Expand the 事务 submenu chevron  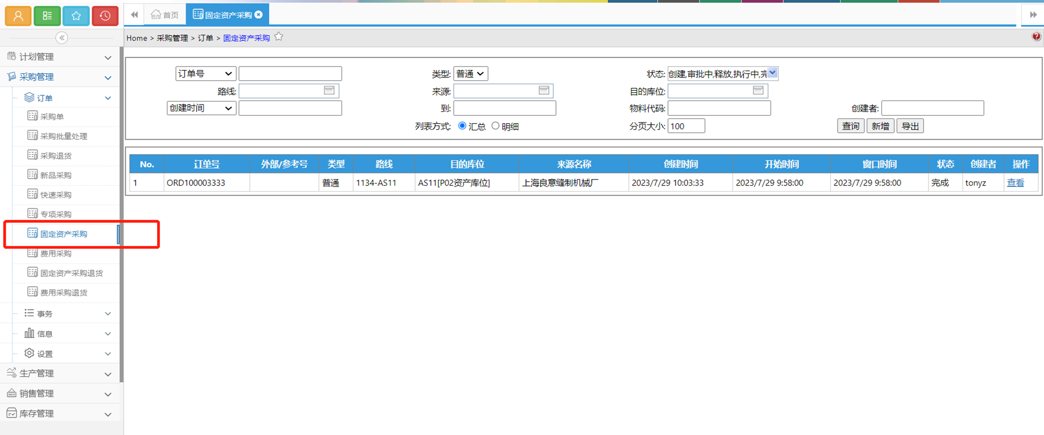pyautogui.click(x=108, y=314)
